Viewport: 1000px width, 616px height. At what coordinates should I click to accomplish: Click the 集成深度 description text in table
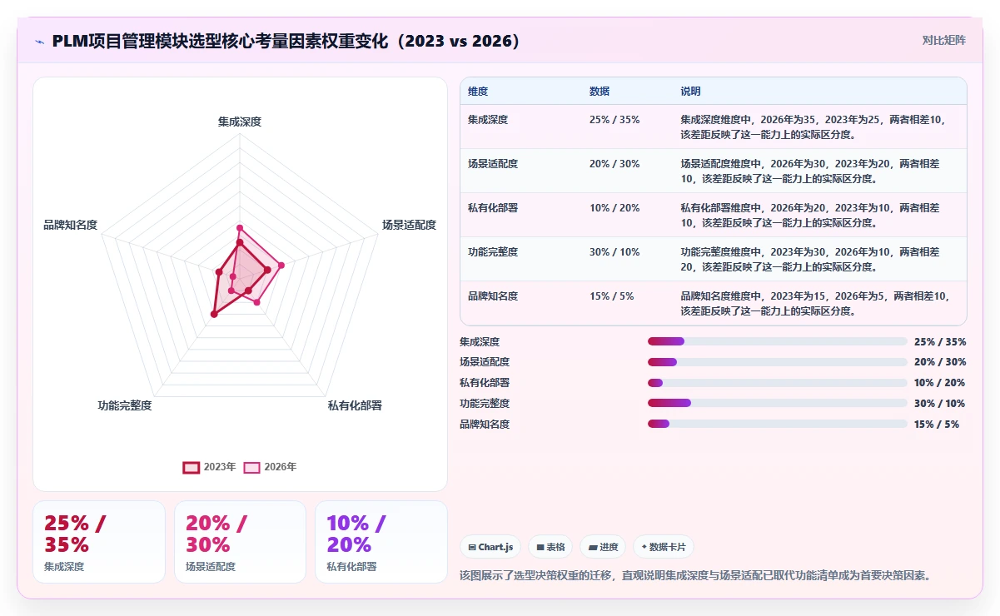813,127
